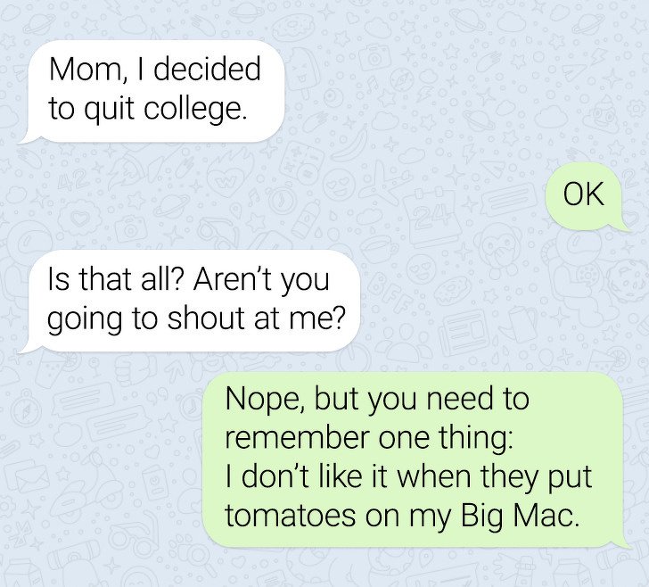Click the heart with 'W' doodle

coord(227,178)
